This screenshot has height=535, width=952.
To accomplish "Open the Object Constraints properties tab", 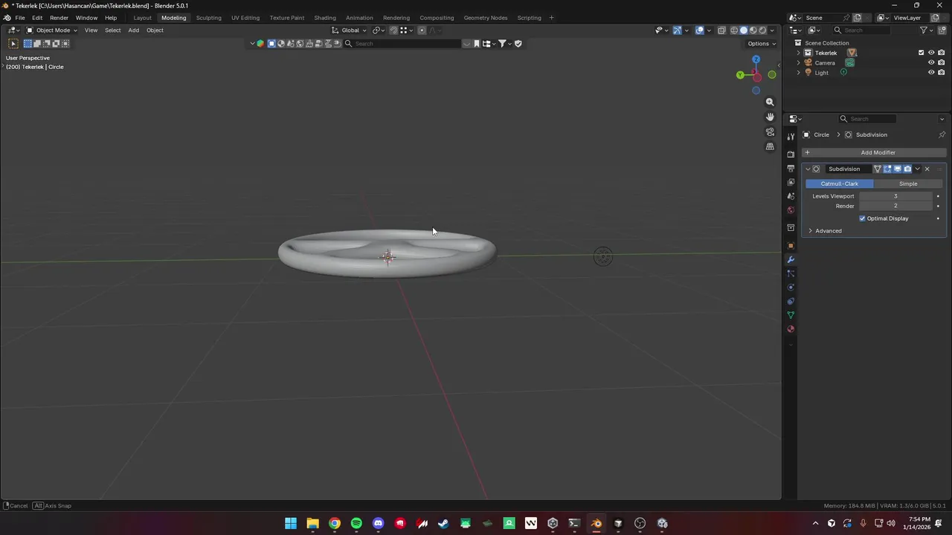I will 791,301.
